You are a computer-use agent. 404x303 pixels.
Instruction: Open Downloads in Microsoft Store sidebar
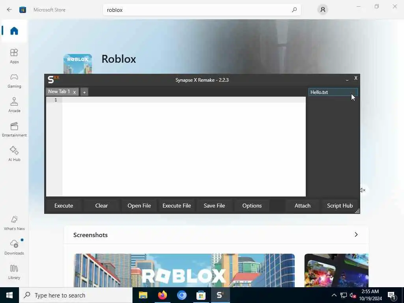[x=14, y=247]
